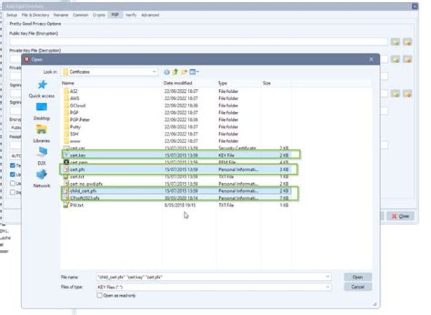Switch to the Verify tab
The height and width of the screenshot is (315, 431).
click(130, 14)
